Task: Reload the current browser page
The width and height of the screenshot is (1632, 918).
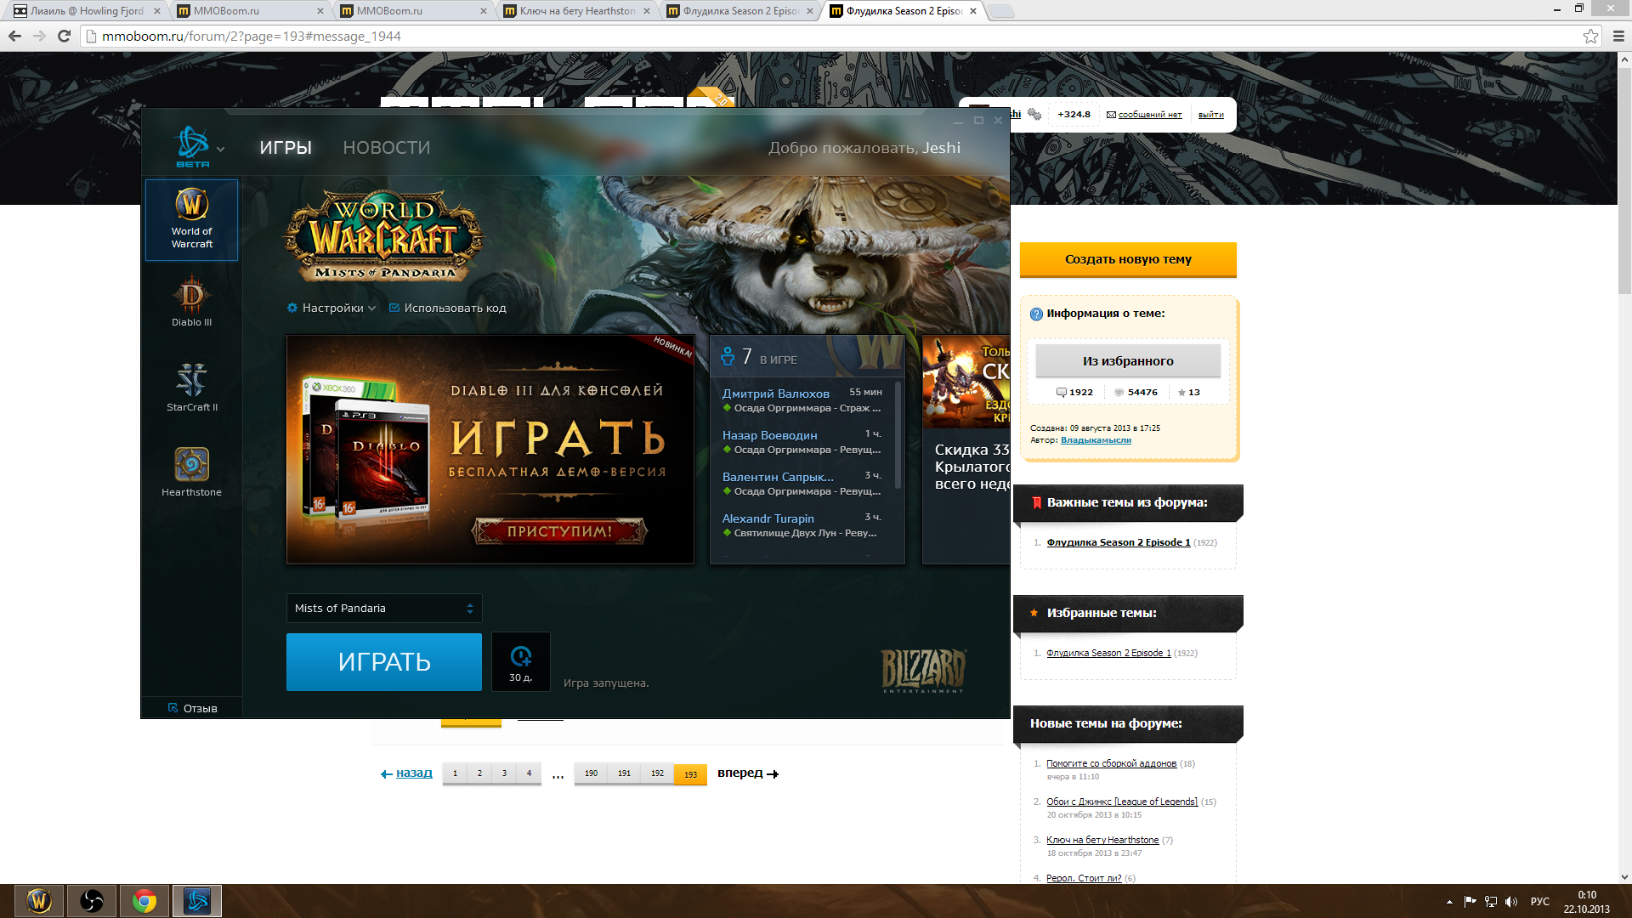Action: click(x=64, y=36)
